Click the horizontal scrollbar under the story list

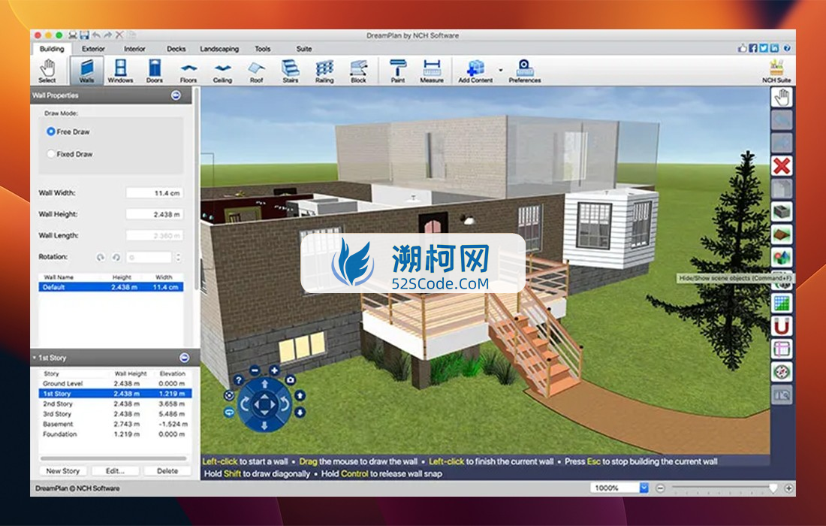pyautogui.click(x=113, y=458)
